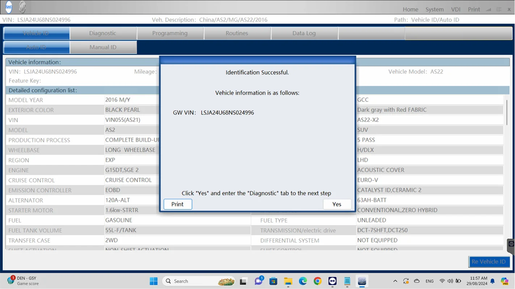The width and height of the screenshot is (515, 289).
Task: Close the diagnostic application window
Action: tap(510, 9)
